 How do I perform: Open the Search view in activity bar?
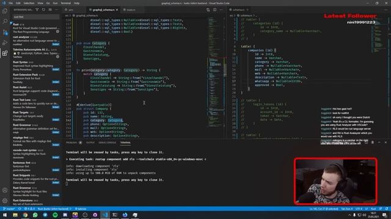point(5,21)
